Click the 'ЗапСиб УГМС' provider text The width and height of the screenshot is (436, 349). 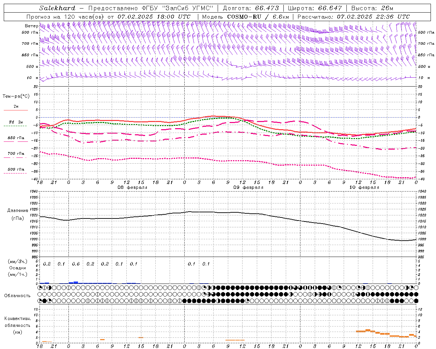click(188, 8)
